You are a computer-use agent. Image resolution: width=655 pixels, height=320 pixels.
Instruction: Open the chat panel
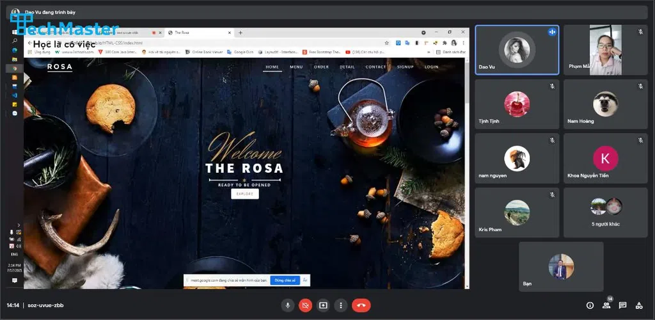coord(622,305)
